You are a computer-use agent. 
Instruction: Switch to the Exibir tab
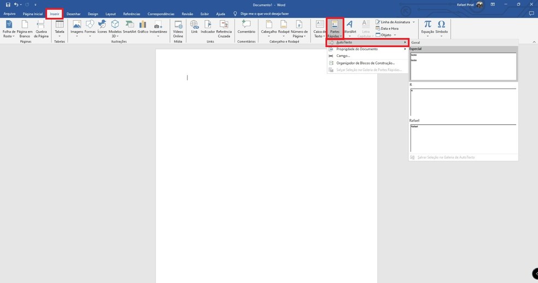click(x=204, y=14)
